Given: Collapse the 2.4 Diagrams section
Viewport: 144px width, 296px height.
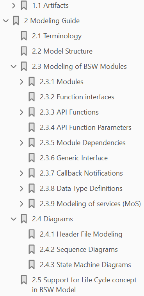Looking at the screenshot, I should (14, 219).
